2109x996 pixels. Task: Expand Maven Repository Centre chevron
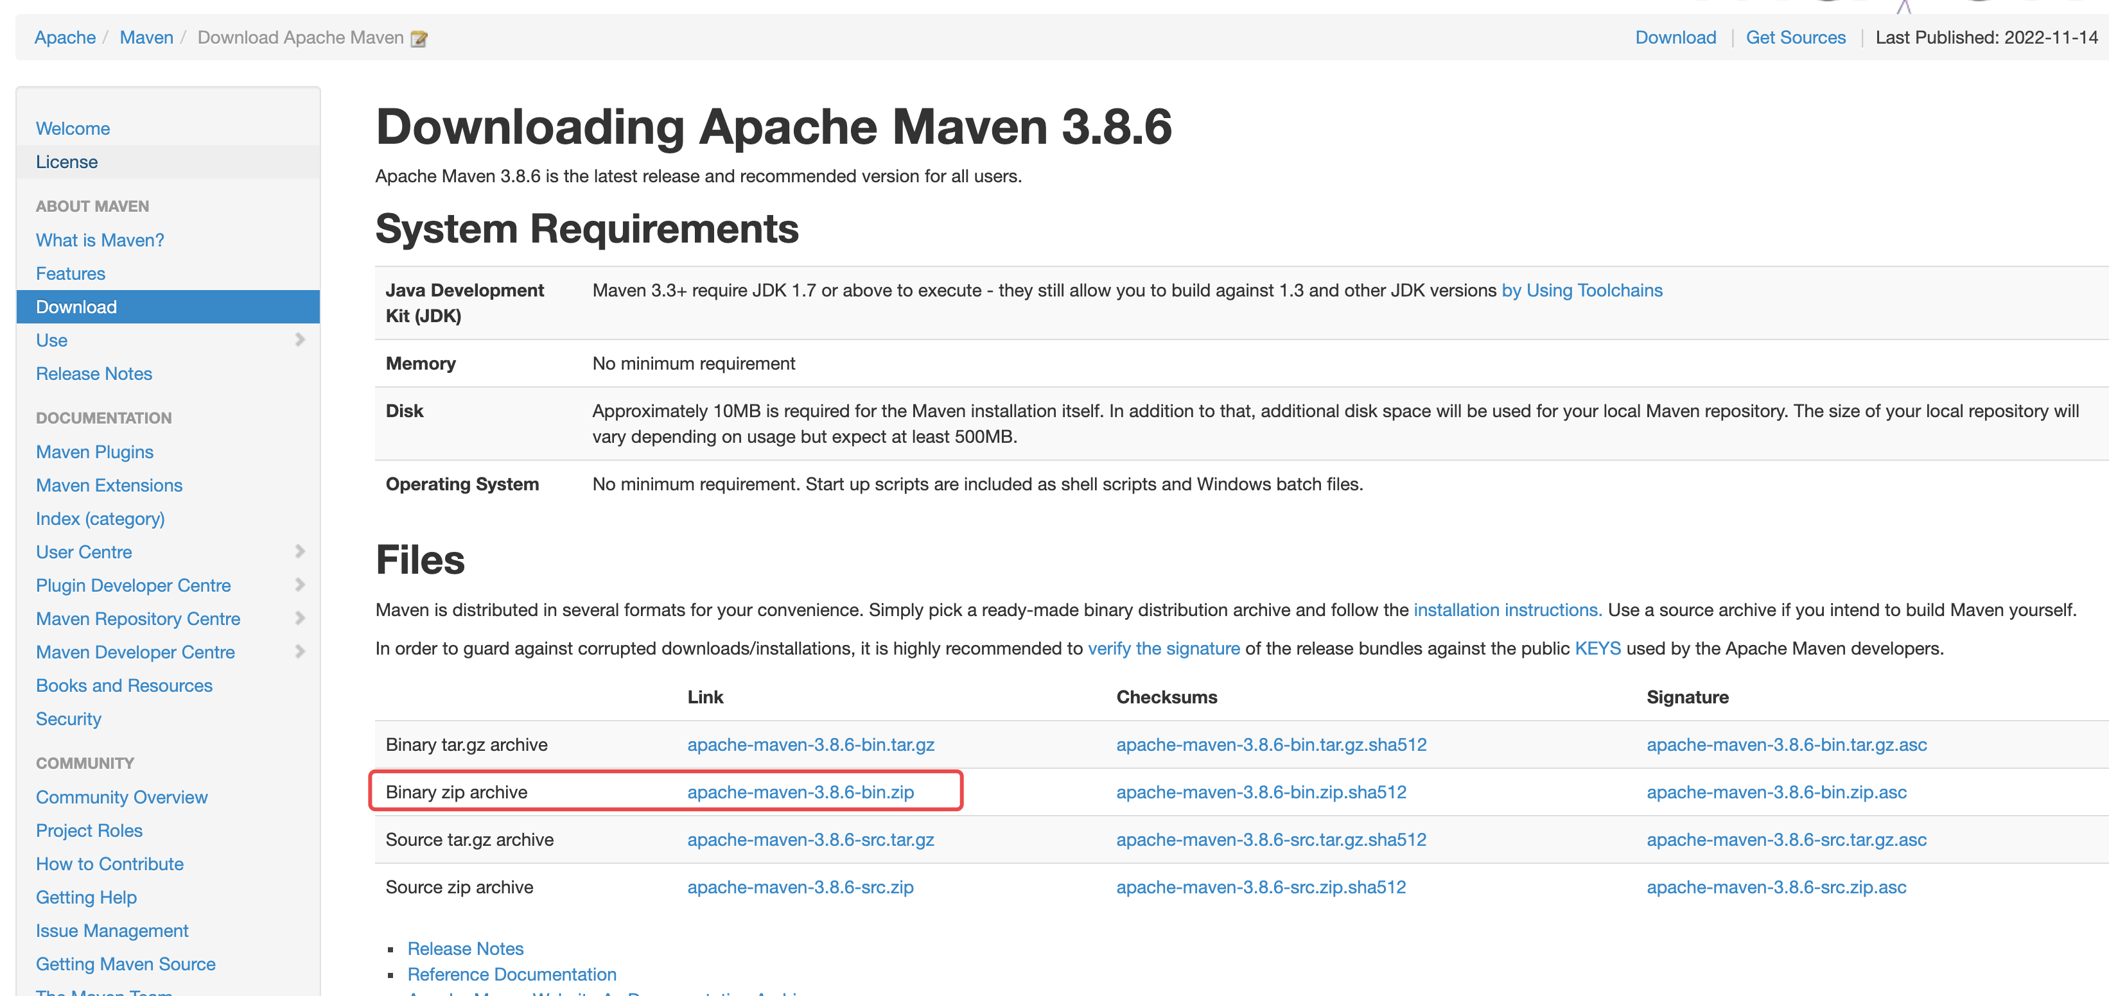point(300,619)
